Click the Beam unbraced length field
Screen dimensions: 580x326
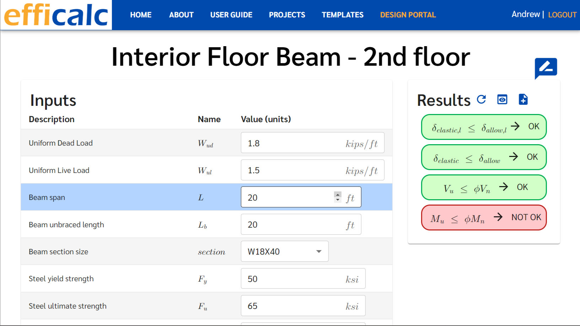pyautogui.click(x=291, y=225)
